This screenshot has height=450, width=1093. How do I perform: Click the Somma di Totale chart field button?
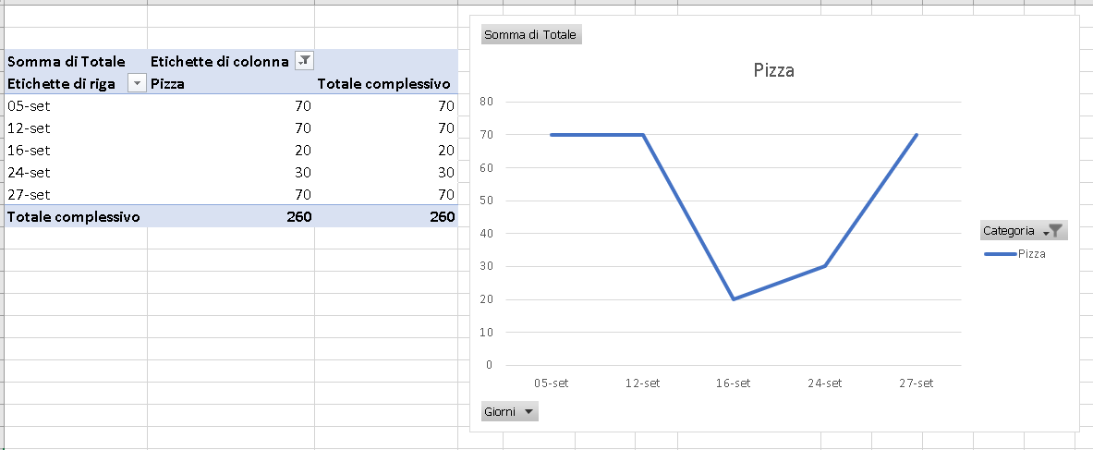(x=531, y=35)
